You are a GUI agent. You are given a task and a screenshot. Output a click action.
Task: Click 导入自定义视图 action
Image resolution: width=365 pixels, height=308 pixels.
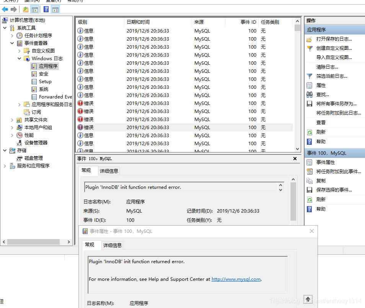pyautogui.click(x=334, y=57)
